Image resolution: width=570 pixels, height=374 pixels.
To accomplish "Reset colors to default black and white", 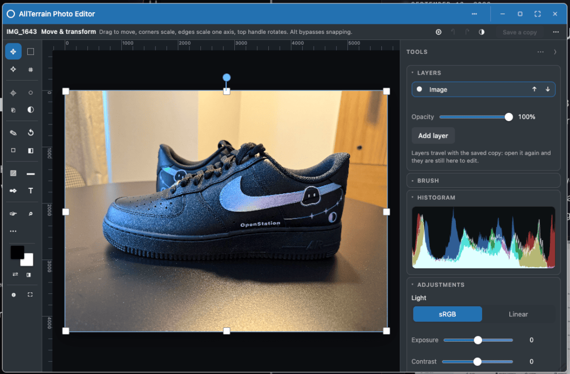I will 29,275.
